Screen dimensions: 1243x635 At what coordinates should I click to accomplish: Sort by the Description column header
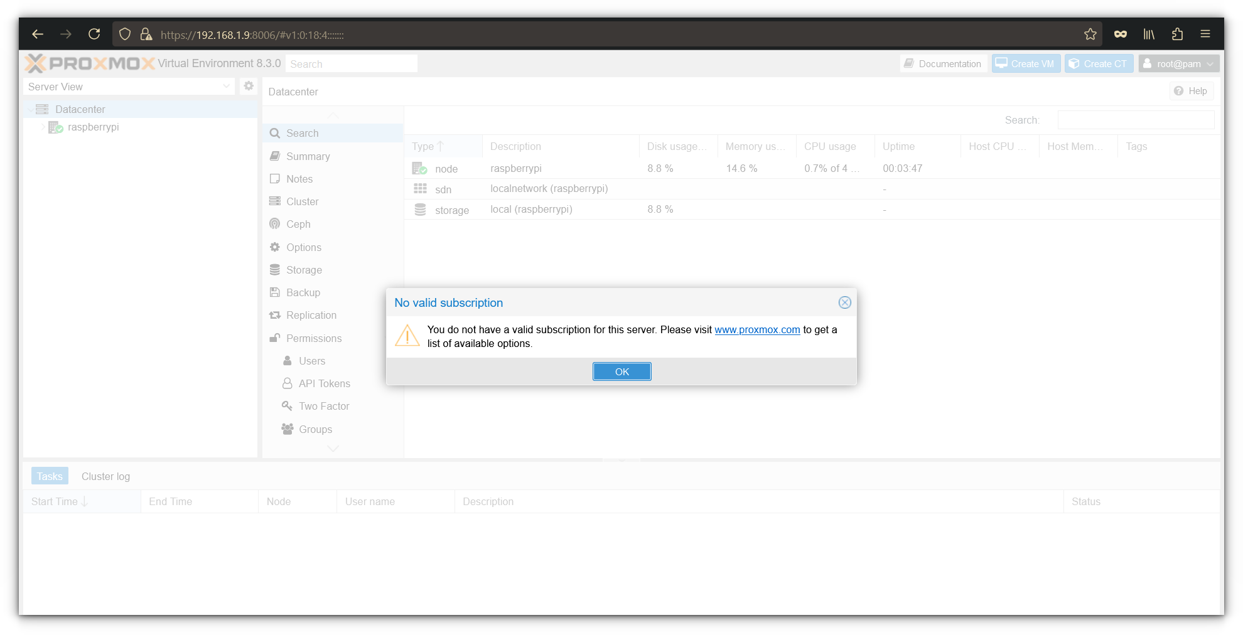point(561,146)
